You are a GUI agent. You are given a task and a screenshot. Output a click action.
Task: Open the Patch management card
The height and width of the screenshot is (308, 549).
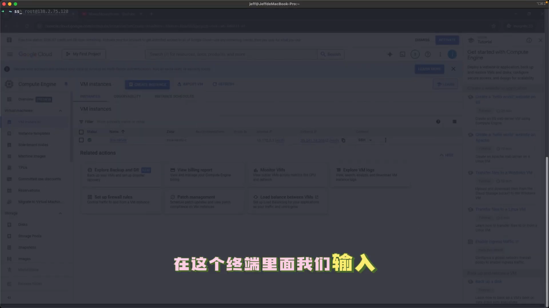point(204,202)
